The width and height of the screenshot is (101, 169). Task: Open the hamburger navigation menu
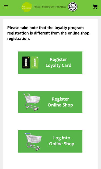tap(6, 7)
